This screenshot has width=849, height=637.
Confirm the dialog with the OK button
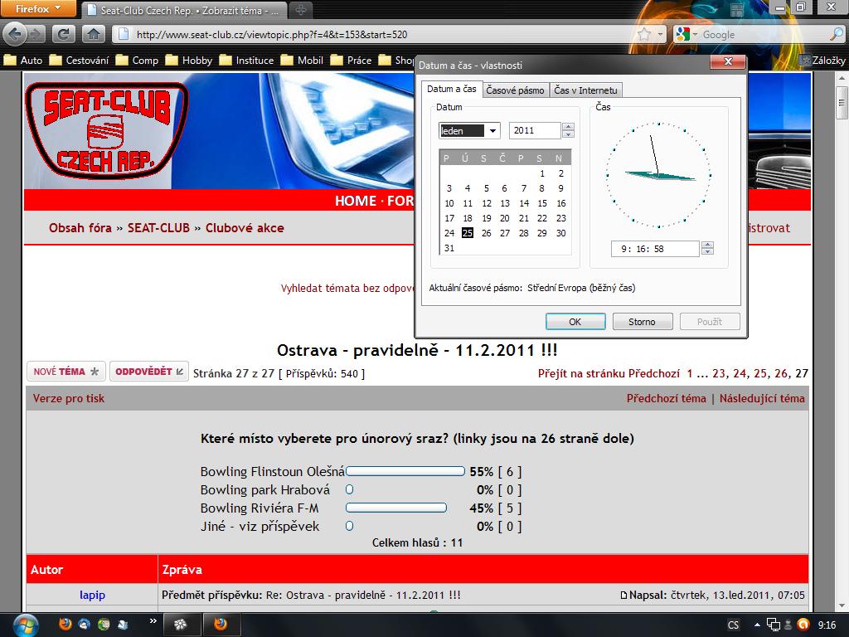point(575,322)
